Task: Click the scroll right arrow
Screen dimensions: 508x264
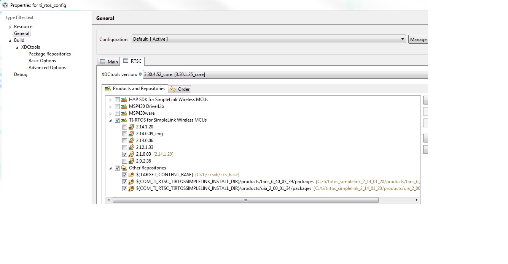Action: pos(417,200)
